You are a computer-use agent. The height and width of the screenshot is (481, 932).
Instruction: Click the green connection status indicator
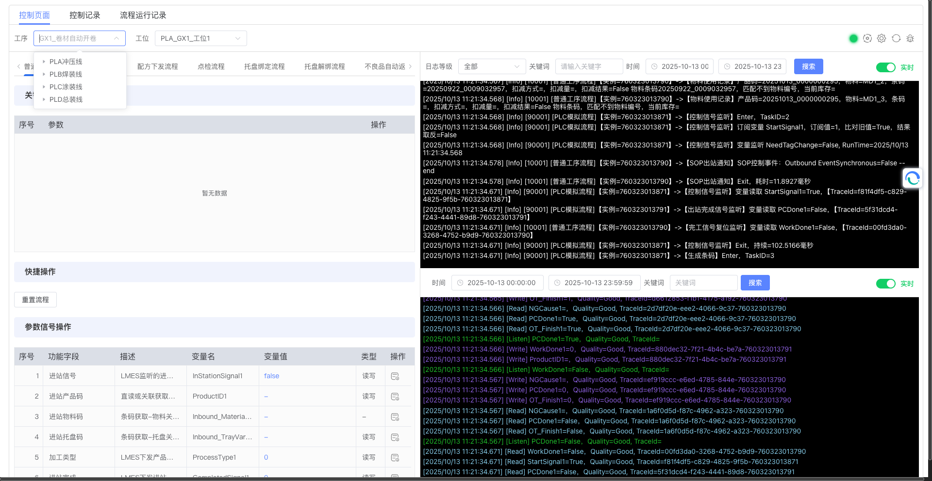tap(853, 38)
